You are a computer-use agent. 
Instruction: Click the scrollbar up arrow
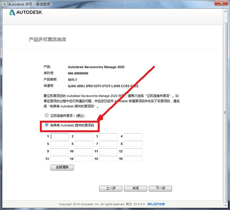pyautogui.click(x=225, y=11)
